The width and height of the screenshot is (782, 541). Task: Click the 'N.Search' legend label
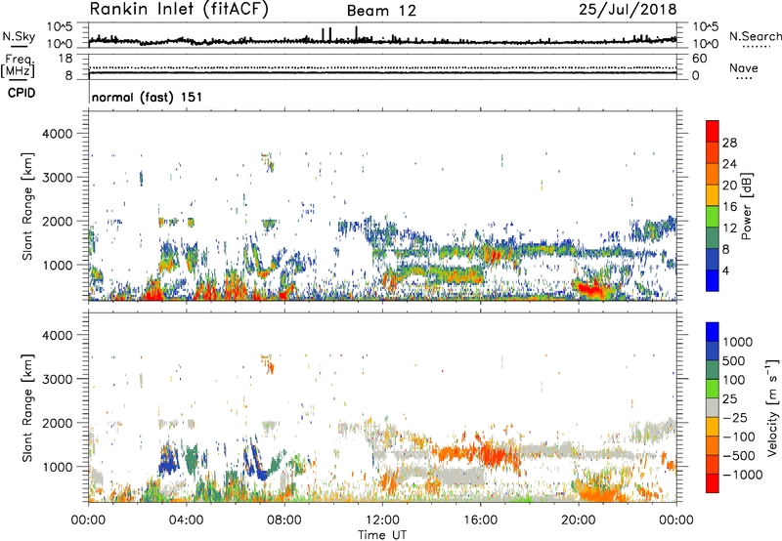pos(755,36)
